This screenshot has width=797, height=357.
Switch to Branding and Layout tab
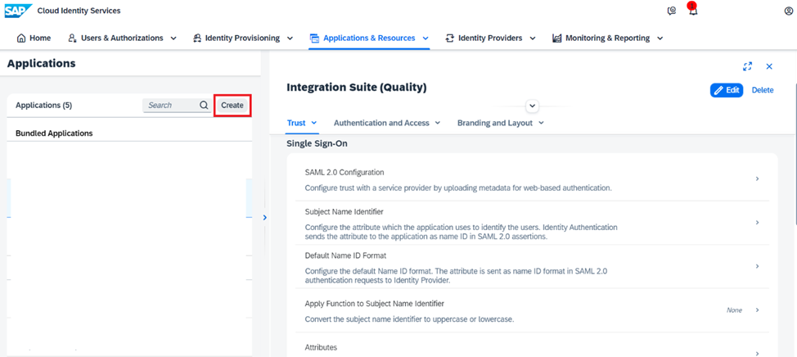495,123
